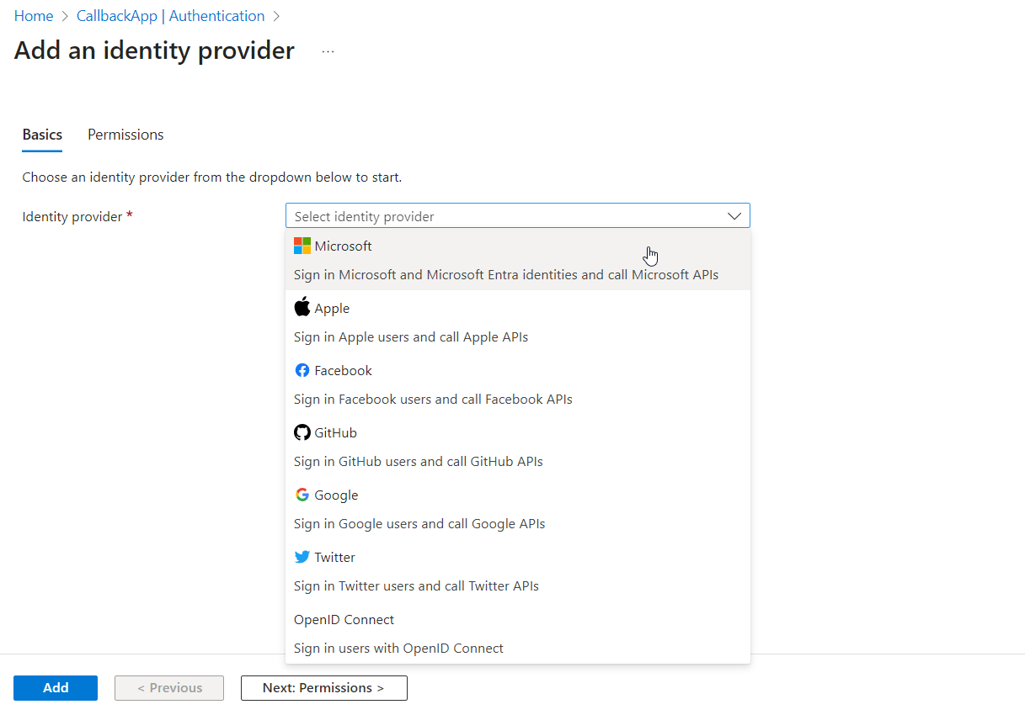Switch to the Permissions tab
Screen dimensions: 1025x715
click(x=125, y=135)
